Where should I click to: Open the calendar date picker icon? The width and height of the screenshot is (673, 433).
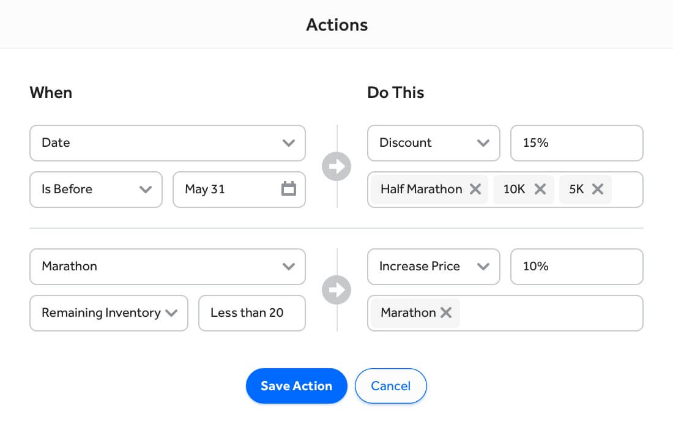[288, 189]
